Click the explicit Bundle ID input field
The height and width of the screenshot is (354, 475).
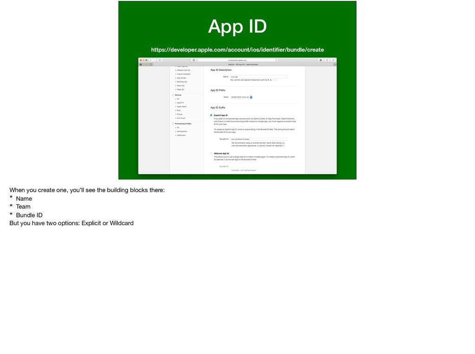pyautogui.click(x=258, y=139)
